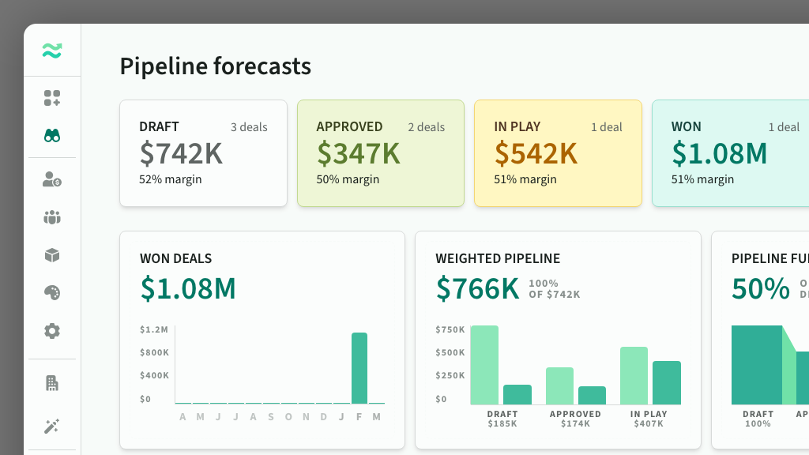Open the paint palette icon
This screenshot has width=809, height=455.
(52, 293)
